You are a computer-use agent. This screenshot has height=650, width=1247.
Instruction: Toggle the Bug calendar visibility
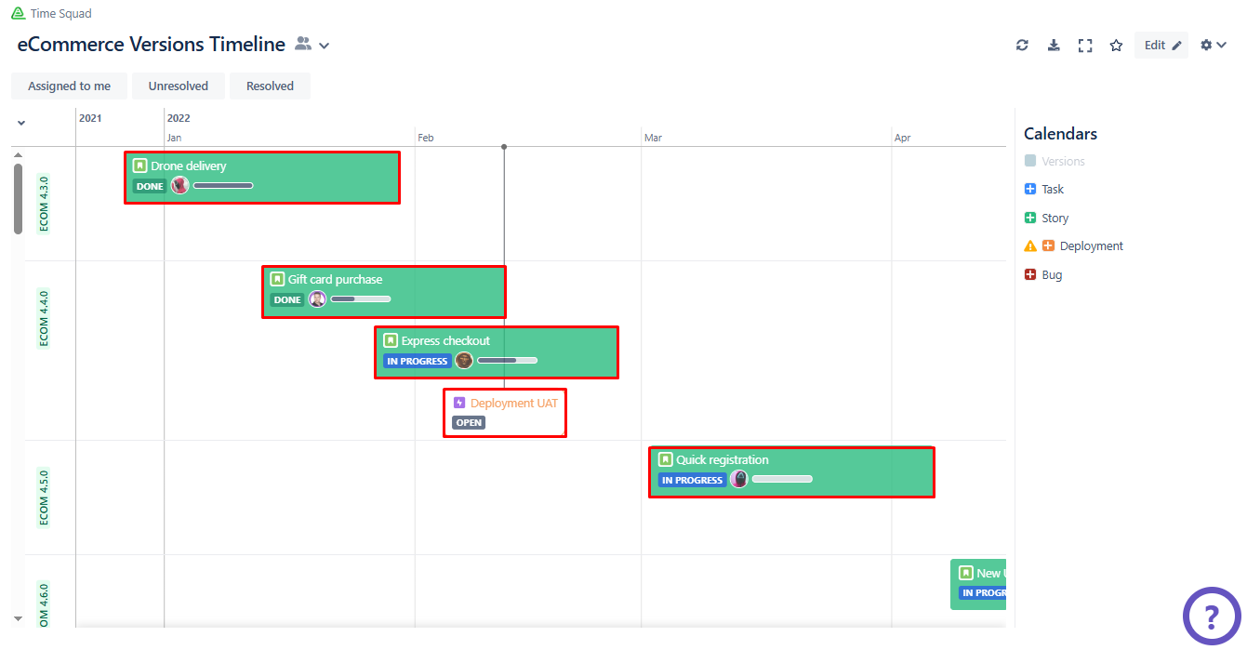click(x=1030, y=275)
